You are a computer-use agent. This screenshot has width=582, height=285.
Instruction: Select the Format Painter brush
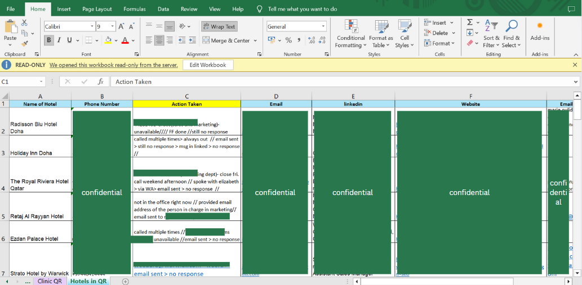(x=24, y=43)
